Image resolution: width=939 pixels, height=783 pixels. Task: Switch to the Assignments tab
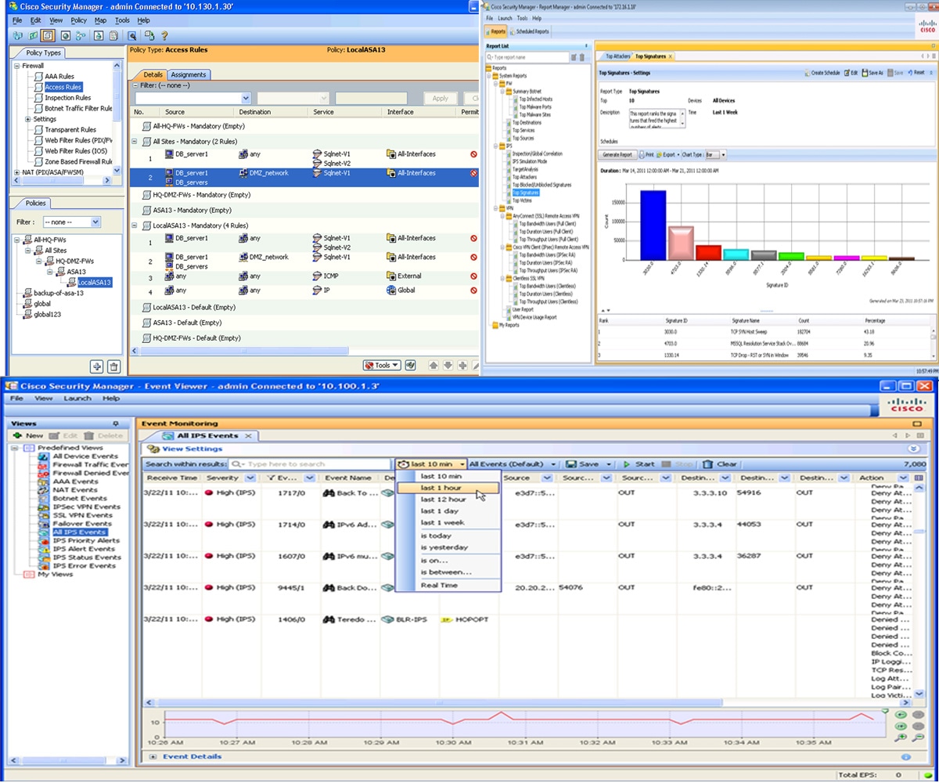[188, 74]
